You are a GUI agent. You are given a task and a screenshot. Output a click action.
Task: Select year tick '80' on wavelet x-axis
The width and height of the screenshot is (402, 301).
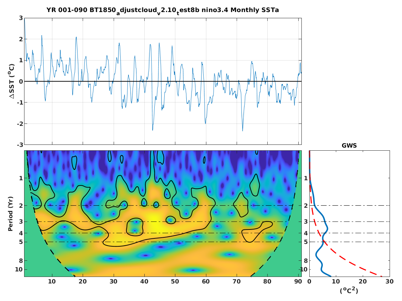(267, 281)
